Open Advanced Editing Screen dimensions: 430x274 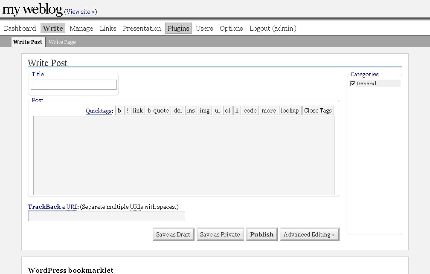(x=309, y=234)
